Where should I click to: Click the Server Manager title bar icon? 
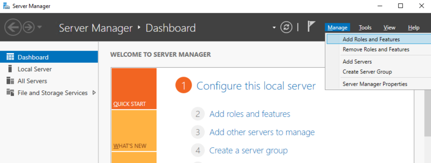click(6, 6)
